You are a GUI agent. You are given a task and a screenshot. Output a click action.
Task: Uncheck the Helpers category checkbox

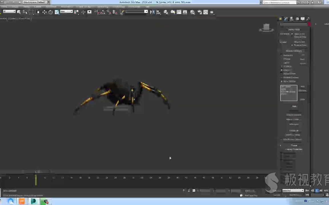[x=282, y=70]
